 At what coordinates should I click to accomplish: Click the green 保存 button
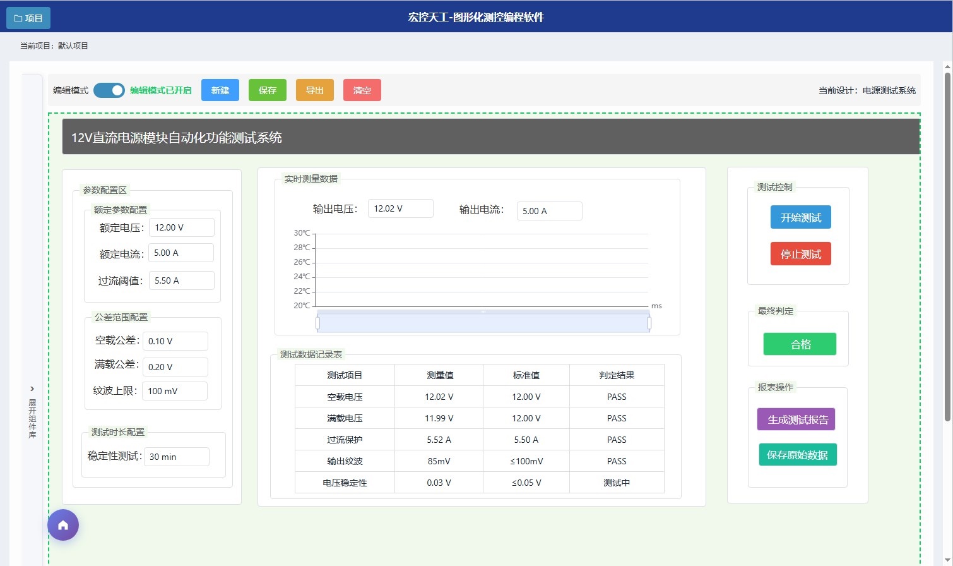[267, 90]
